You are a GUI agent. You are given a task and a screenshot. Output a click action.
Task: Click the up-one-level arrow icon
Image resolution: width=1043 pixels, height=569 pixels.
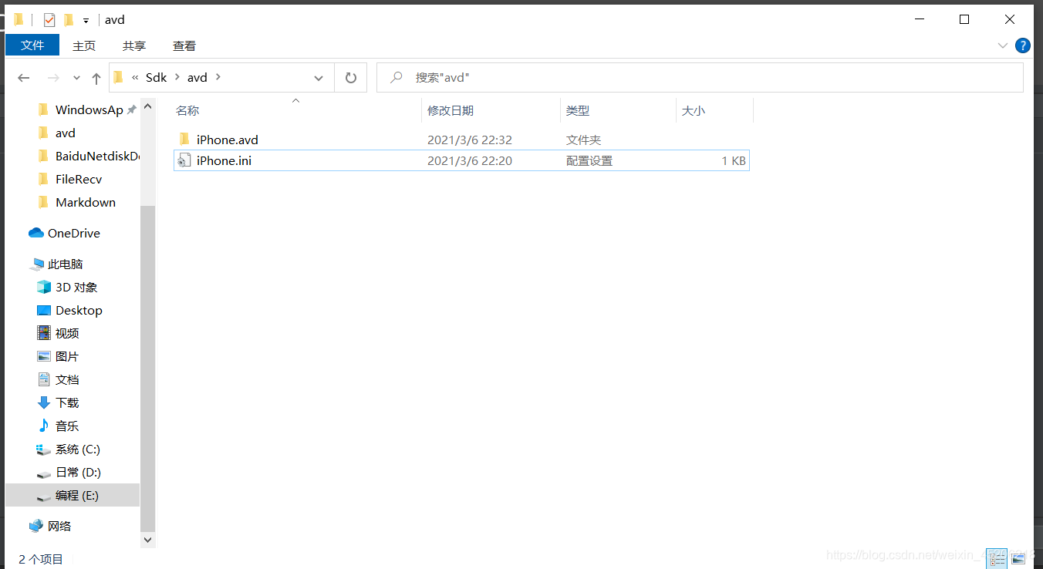tap(96, 77)
